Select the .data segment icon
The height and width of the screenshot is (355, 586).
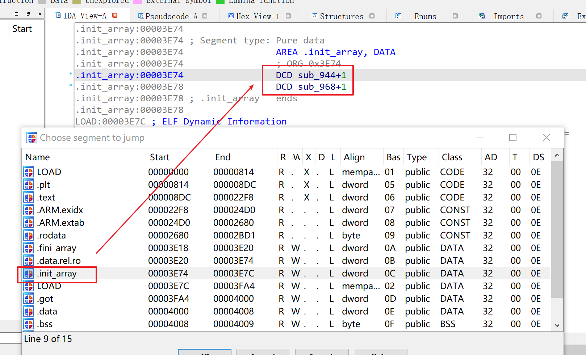tap(29, 311)
